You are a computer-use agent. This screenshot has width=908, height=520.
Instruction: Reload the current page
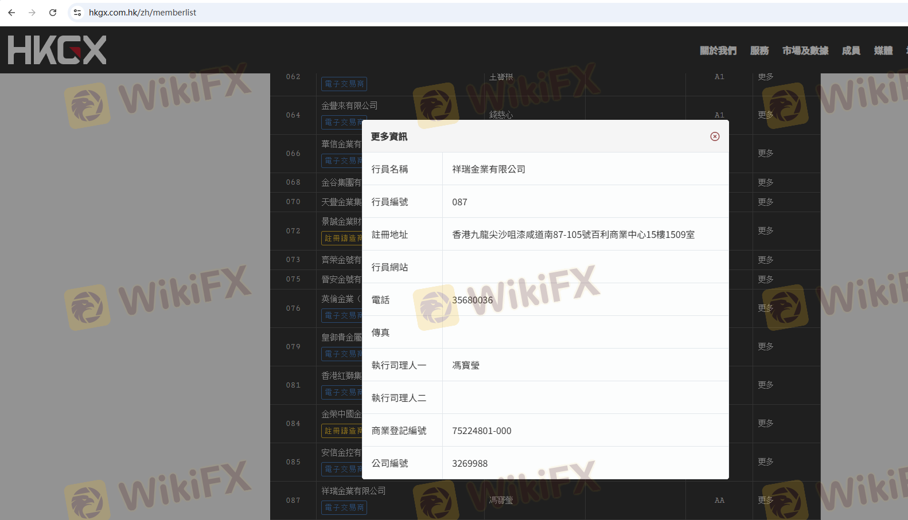(x=53, y=13)
